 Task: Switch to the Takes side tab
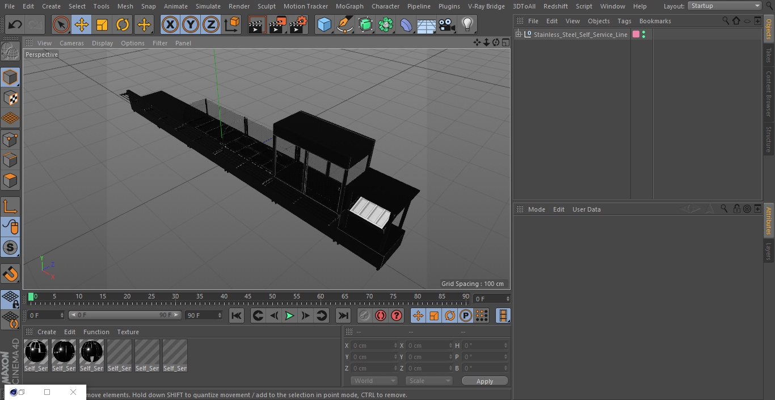click(769, 55)
